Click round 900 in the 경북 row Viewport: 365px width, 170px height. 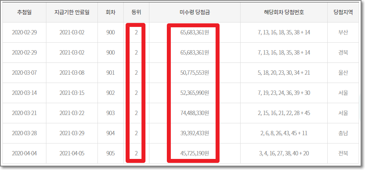tap(110, 53)
